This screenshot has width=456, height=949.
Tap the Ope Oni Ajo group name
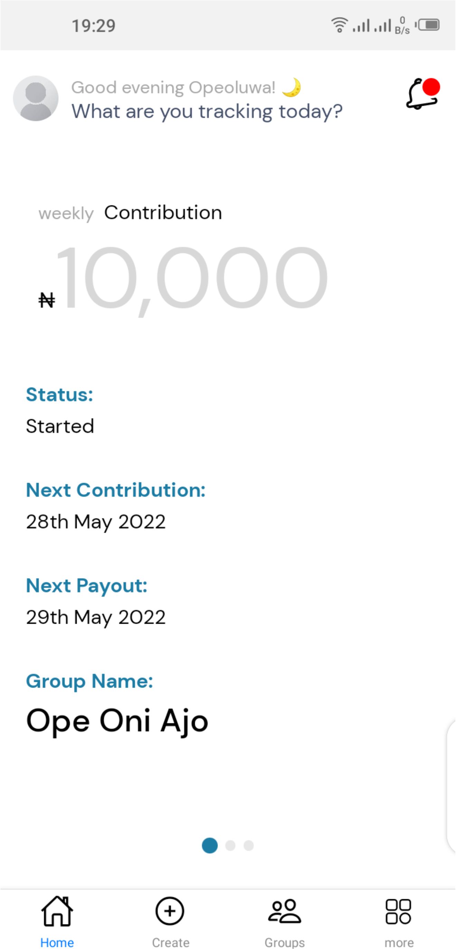tap(117, 720)
